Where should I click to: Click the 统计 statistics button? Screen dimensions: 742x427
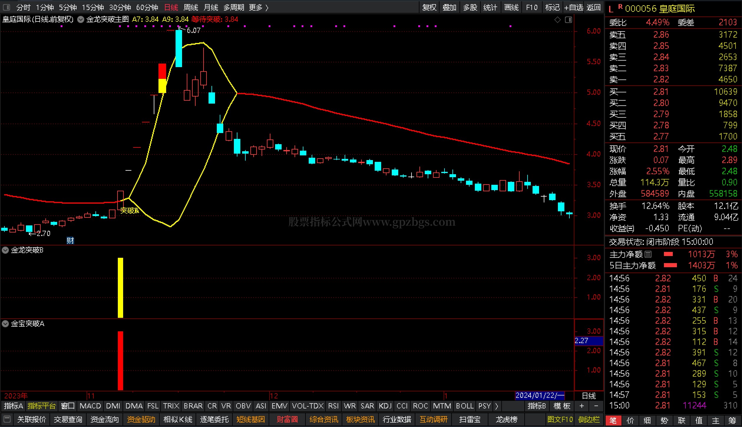pyautogui.click(x=490, y=7)
